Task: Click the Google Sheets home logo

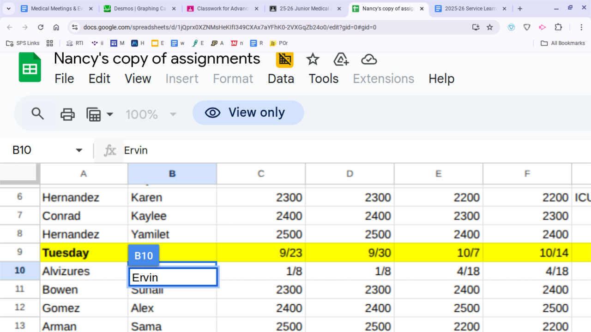Action: (30, 68)
